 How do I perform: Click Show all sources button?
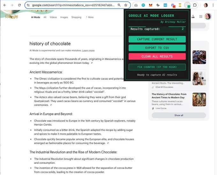[179, 115]
